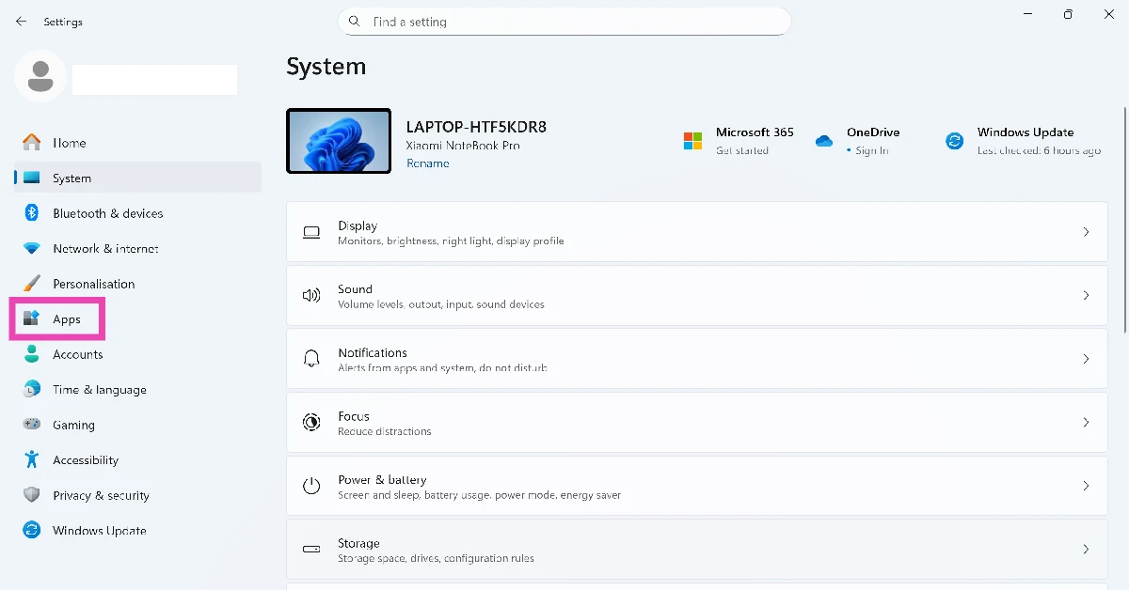Click the Find a setting search field
Screen dimensions: 1129x590
[x=564, y=21]
